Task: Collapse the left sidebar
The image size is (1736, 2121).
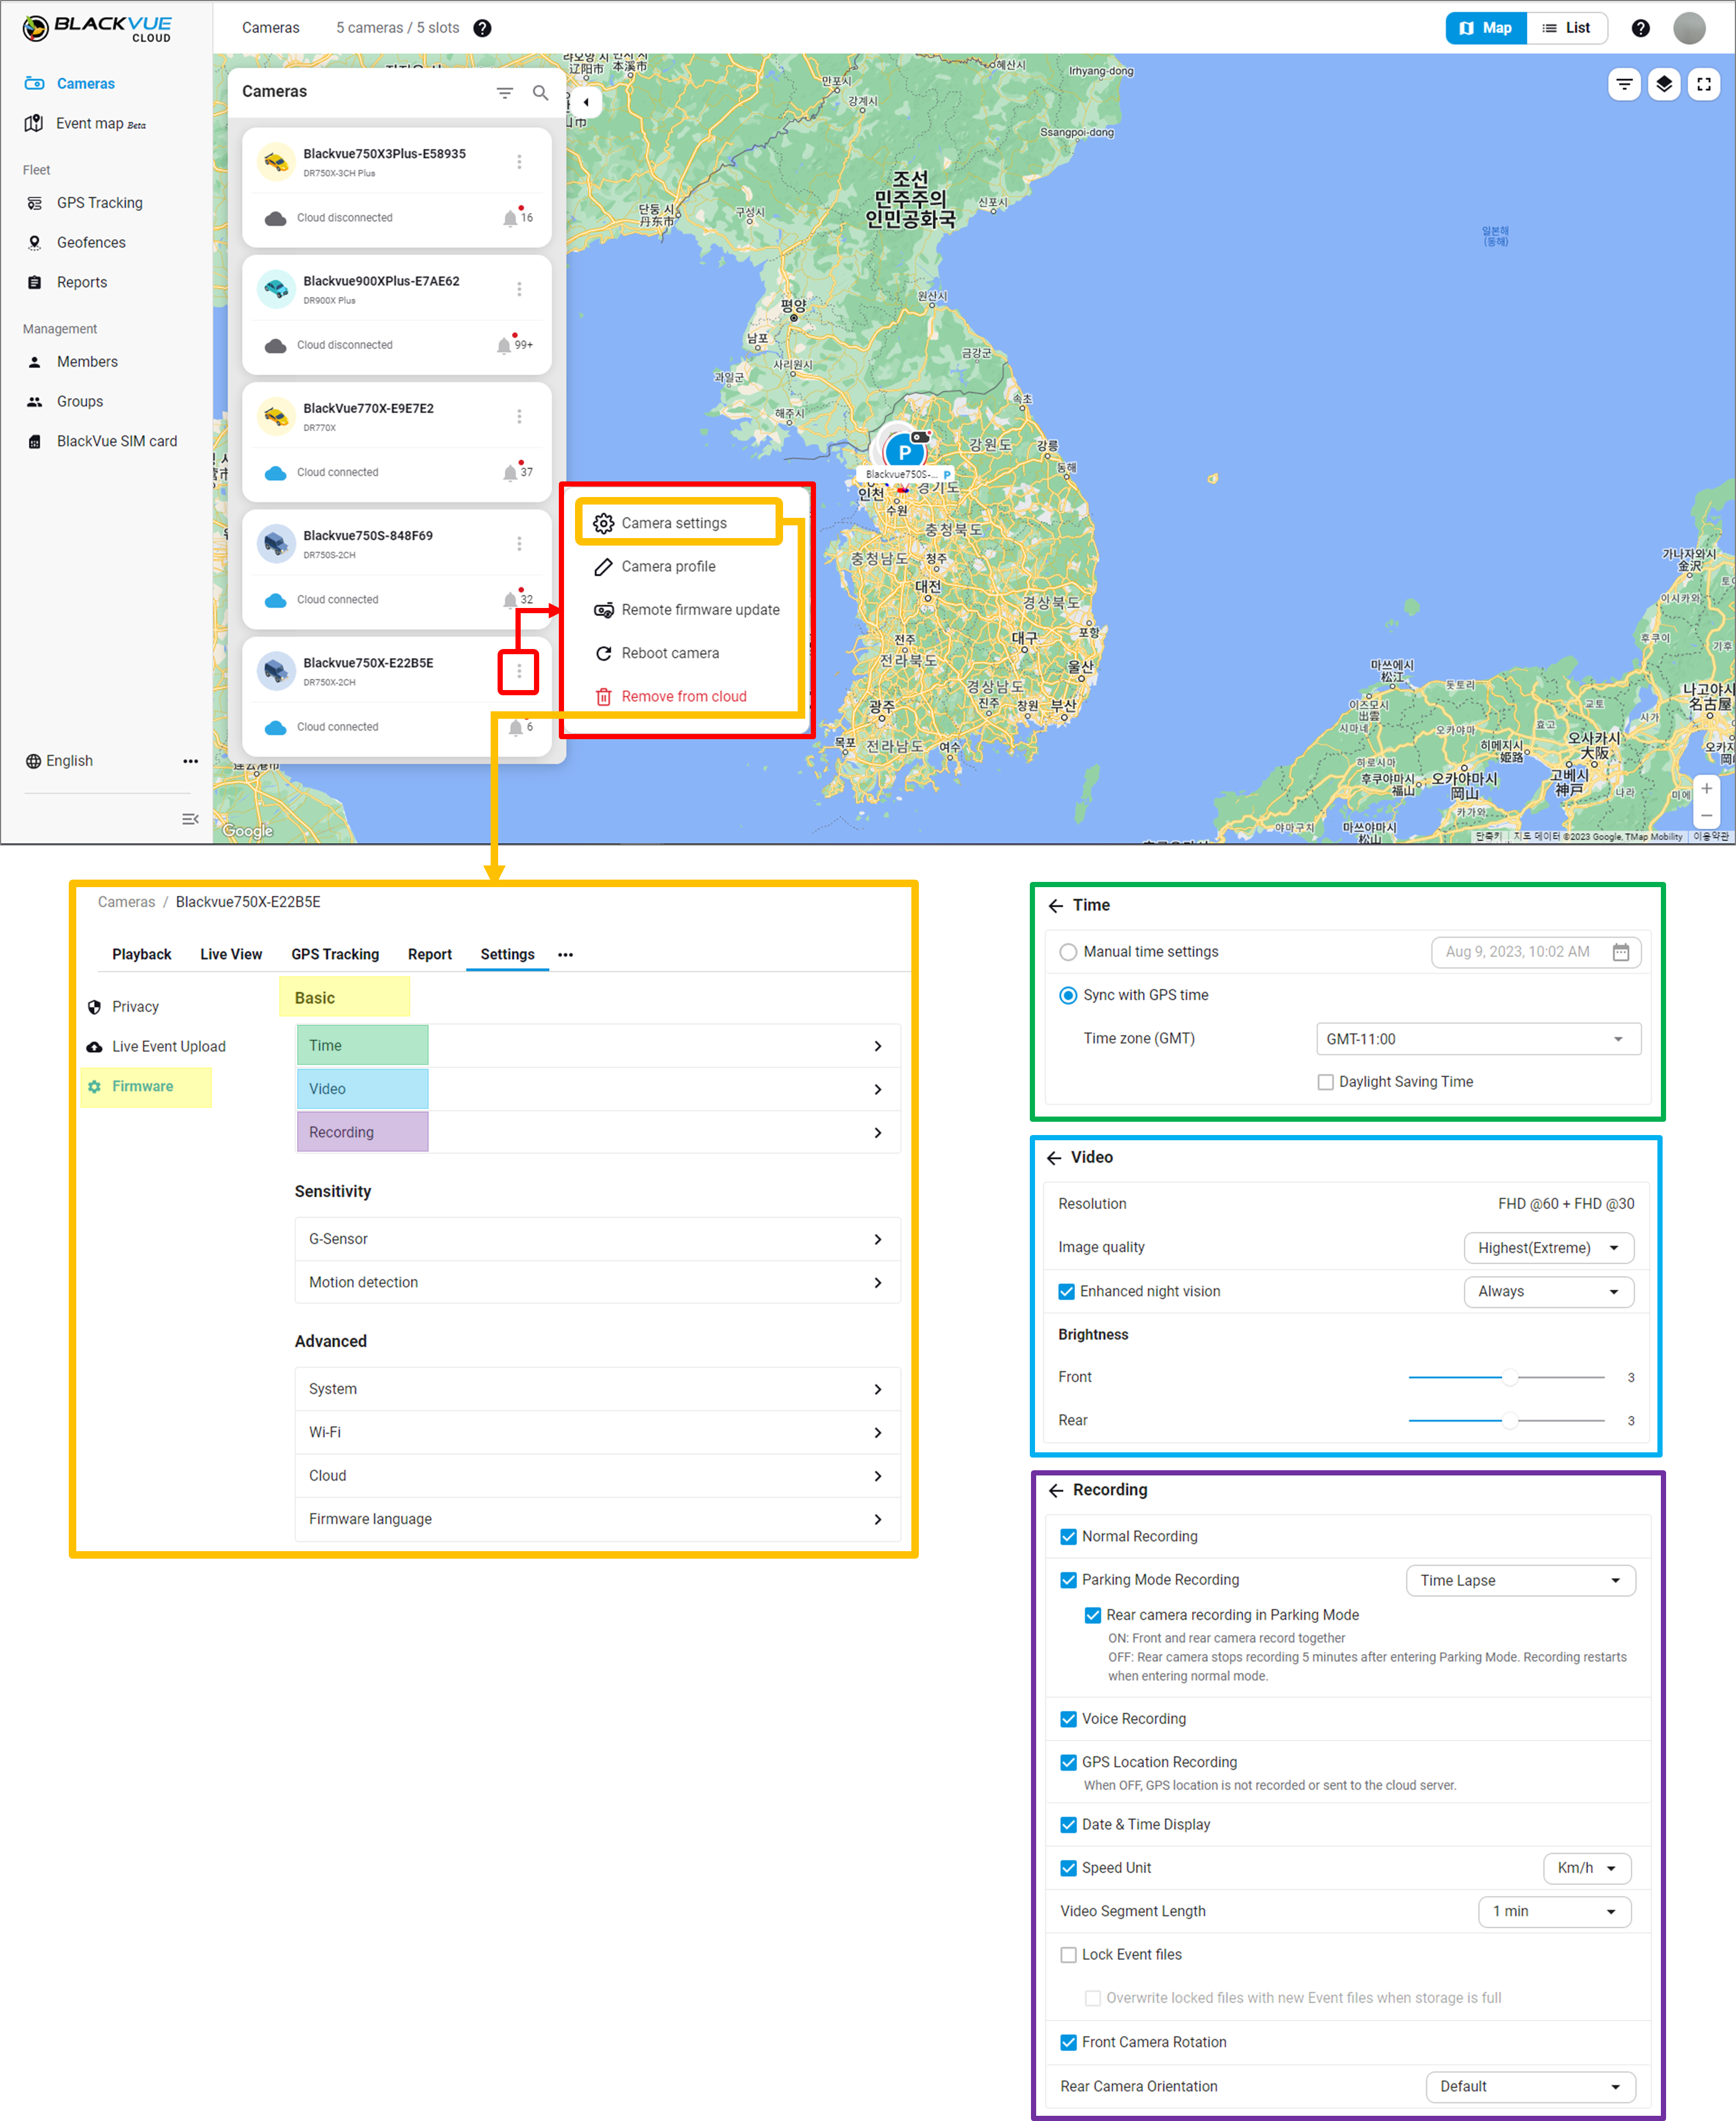Action: point(190,819)
